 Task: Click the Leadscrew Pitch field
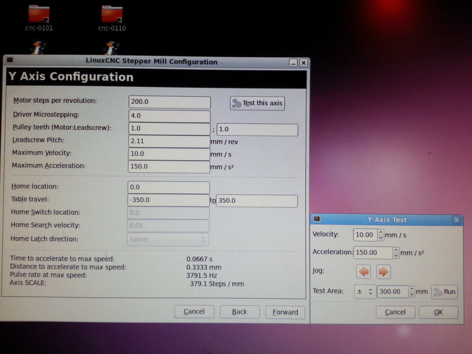169,142
